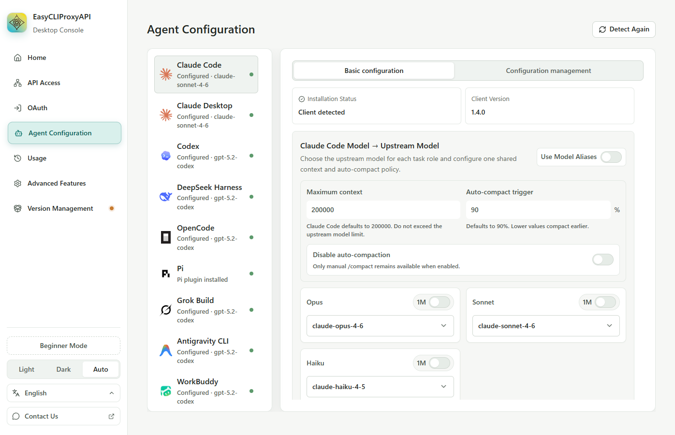Open the OAuth menu item

pos(64,108)
